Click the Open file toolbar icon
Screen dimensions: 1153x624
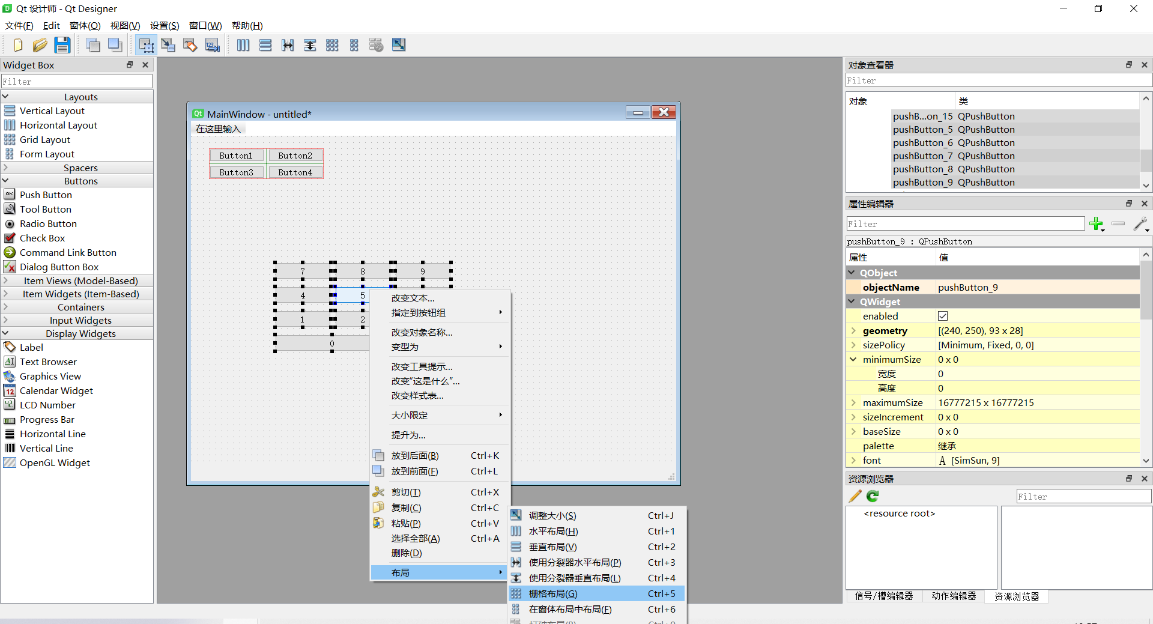40,45
